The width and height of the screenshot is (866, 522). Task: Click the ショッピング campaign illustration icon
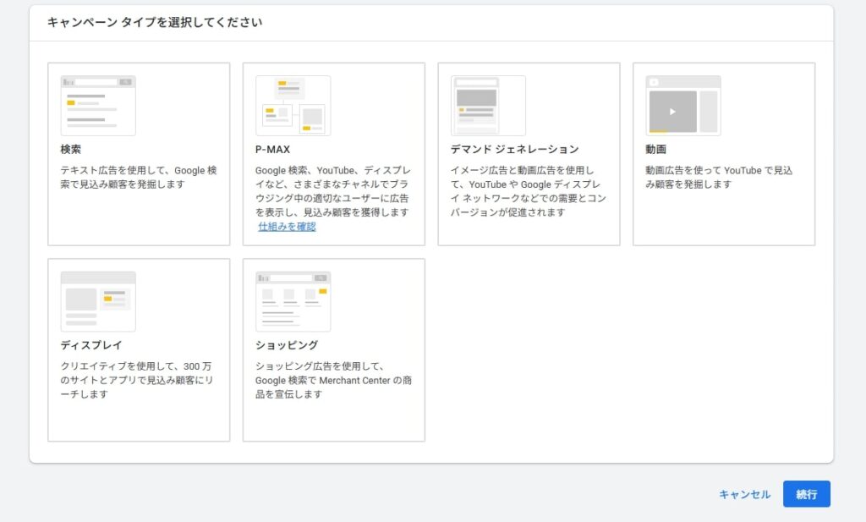(293, 301)
